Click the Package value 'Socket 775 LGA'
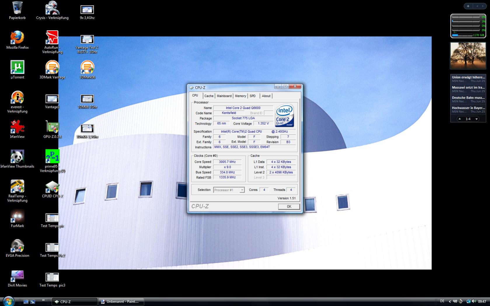The width and height of the screenshot is (490, 306). pos(243,118)
